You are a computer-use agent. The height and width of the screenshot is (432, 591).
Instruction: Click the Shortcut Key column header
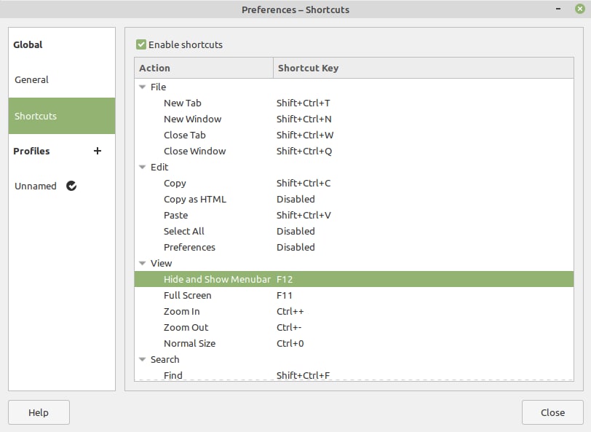(x=308, y=68)
